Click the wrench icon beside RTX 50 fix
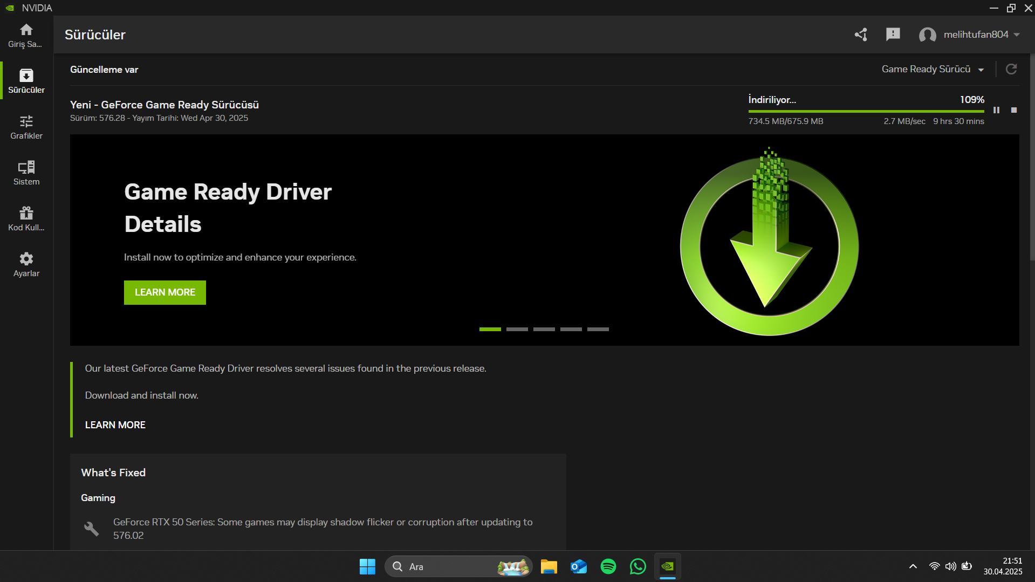Screen dimensions: 1035x582 coord(92,529)
